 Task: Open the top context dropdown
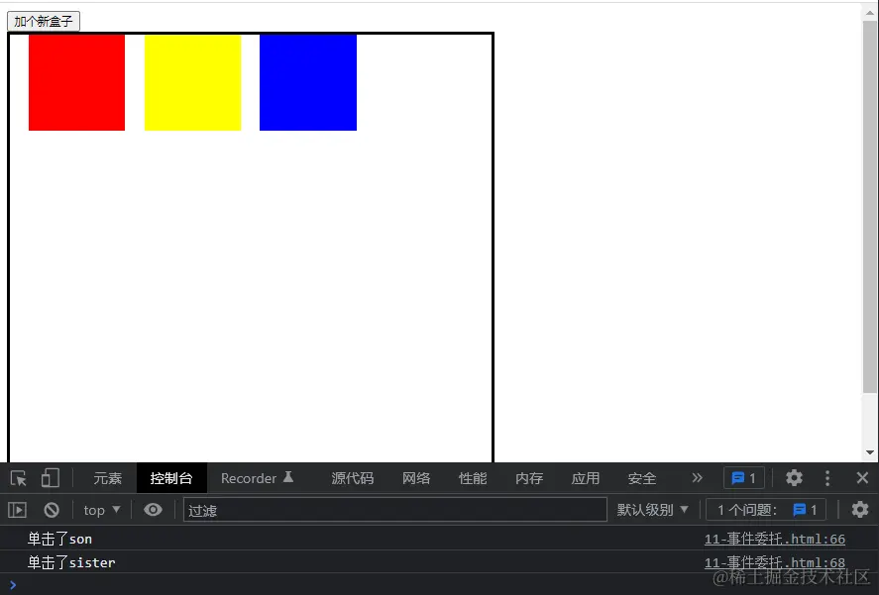101,510
